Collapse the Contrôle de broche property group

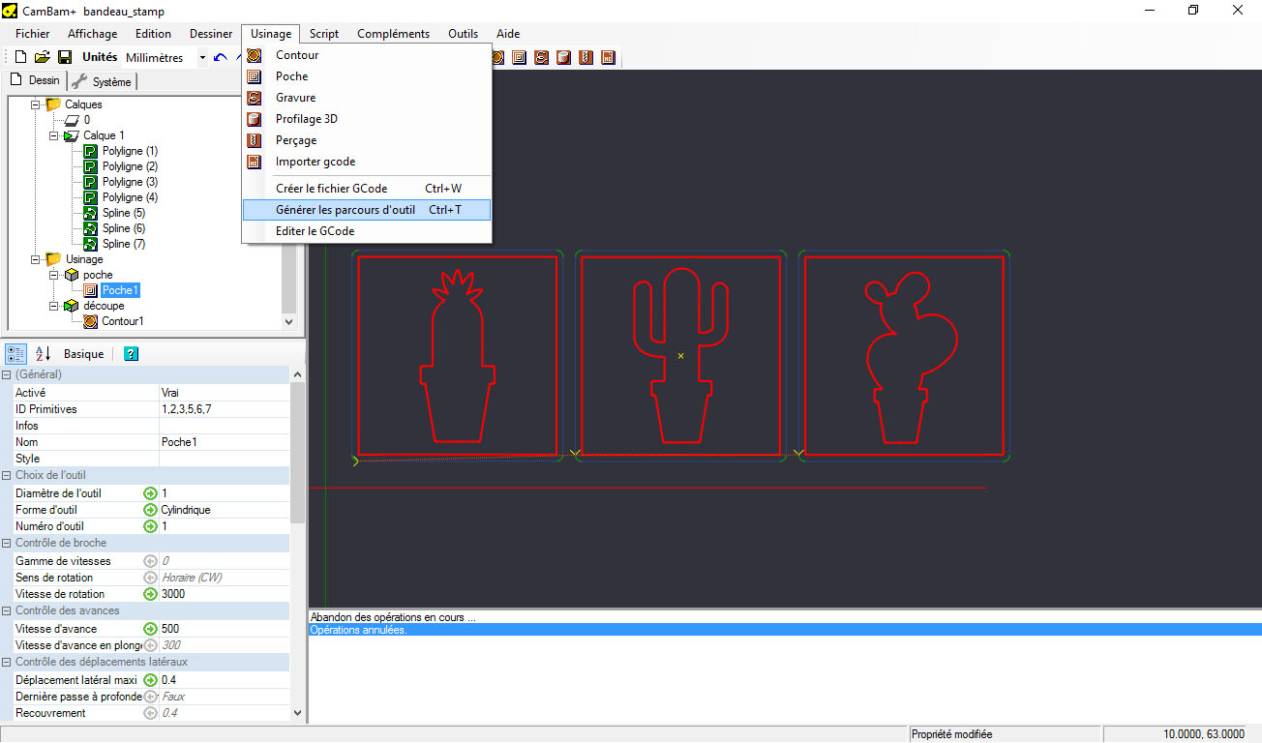7,543
